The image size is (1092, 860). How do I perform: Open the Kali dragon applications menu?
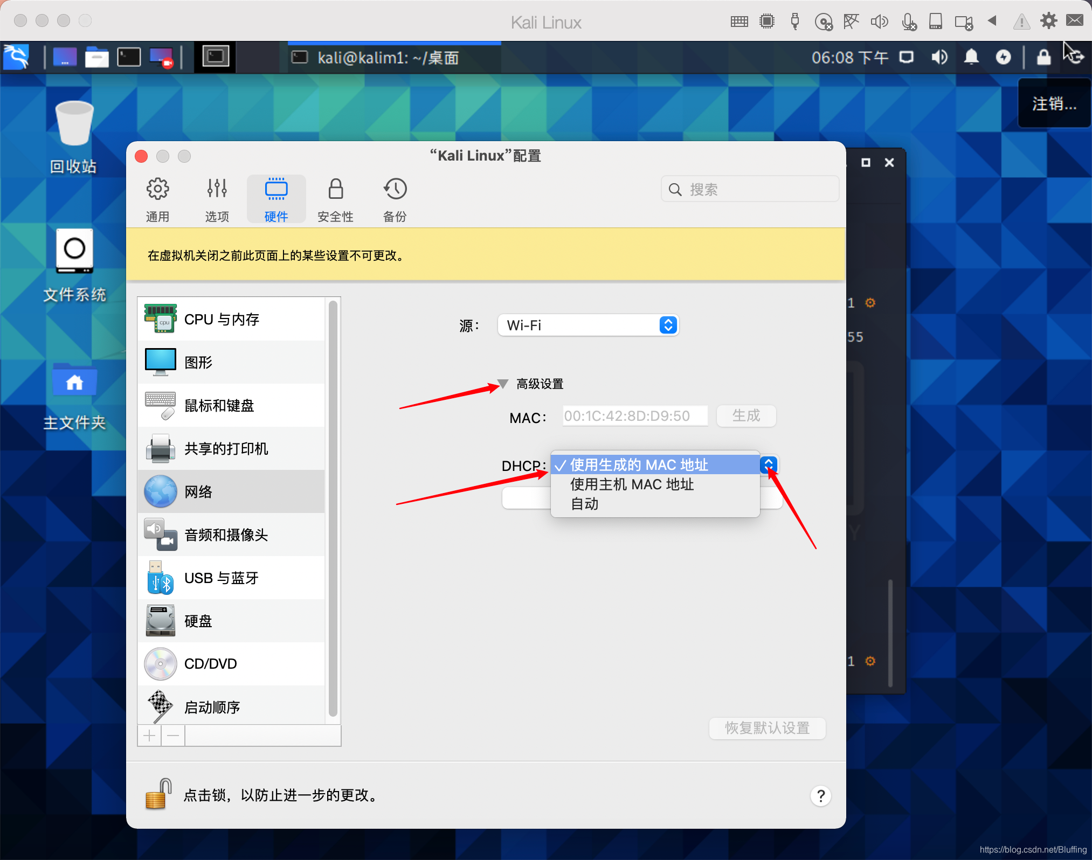16,57
